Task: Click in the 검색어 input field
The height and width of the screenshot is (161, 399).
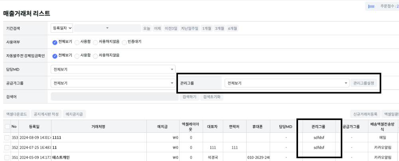Action: click(x=115, y=97)
